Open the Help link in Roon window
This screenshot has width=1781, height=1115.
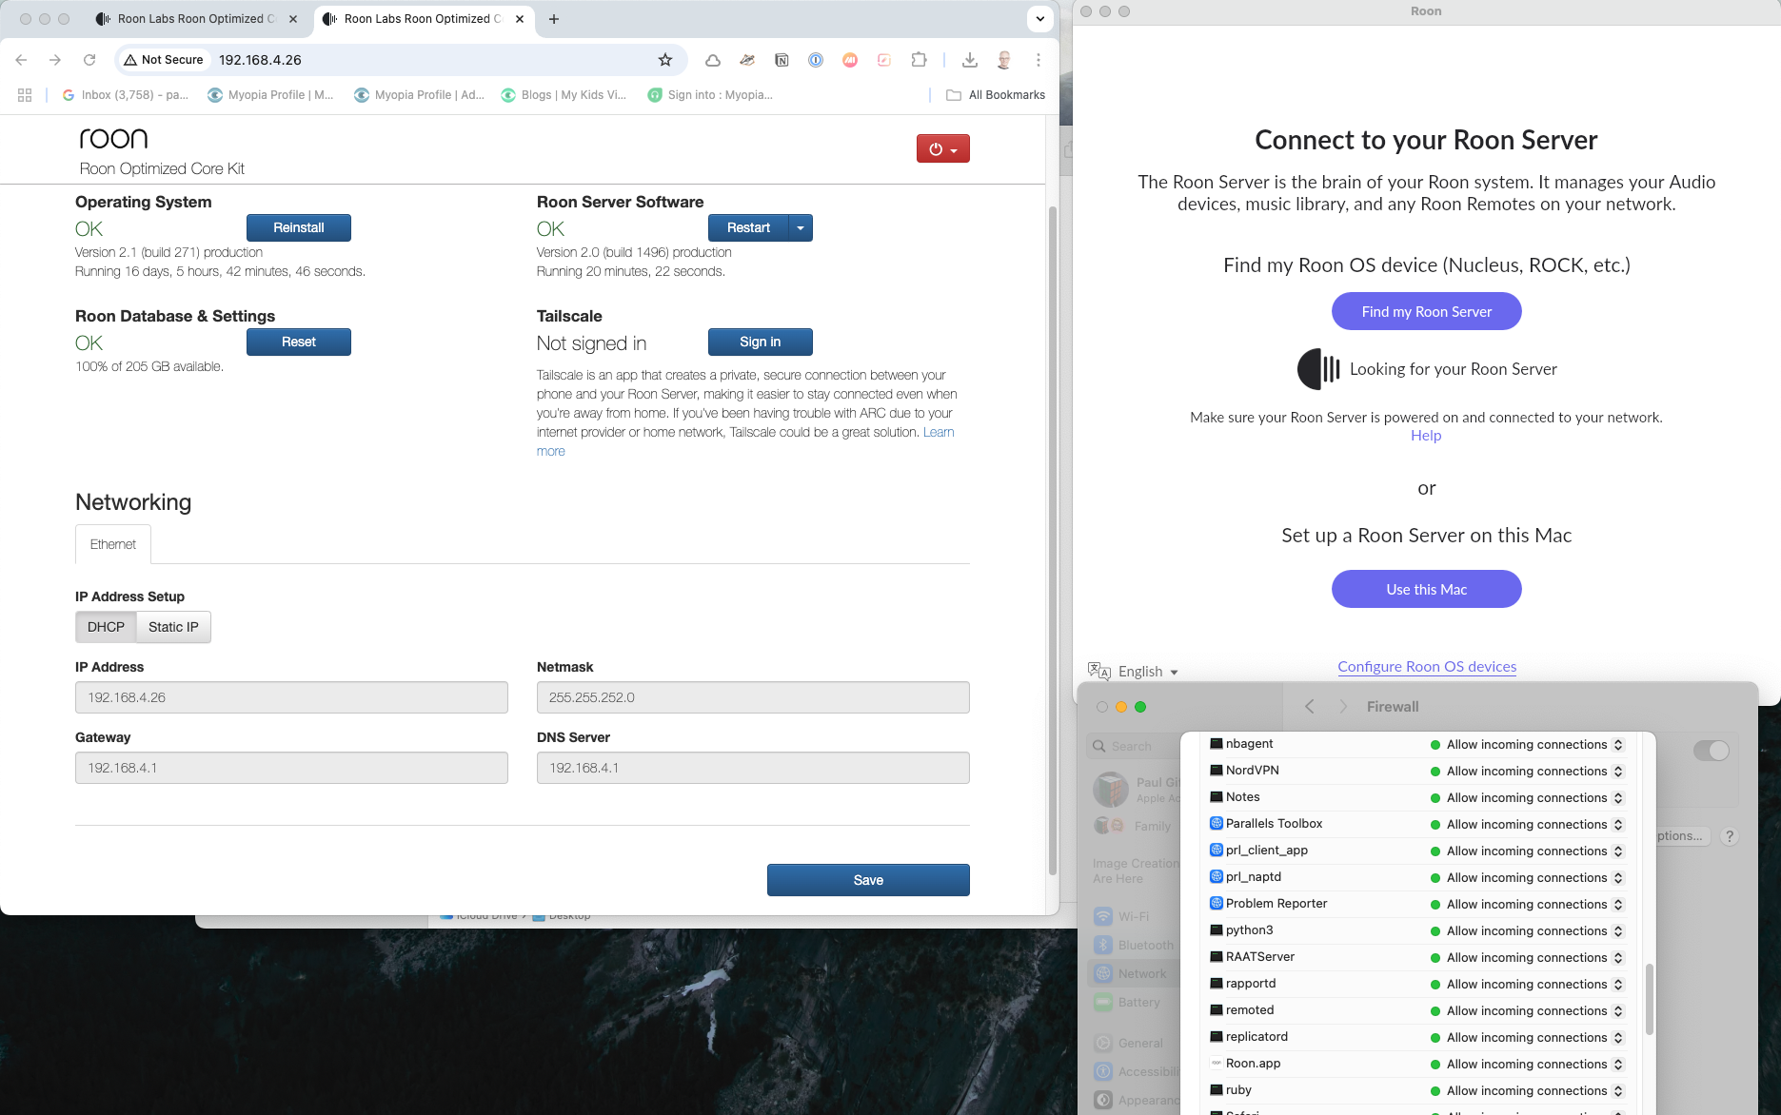tap(1426, 436)
